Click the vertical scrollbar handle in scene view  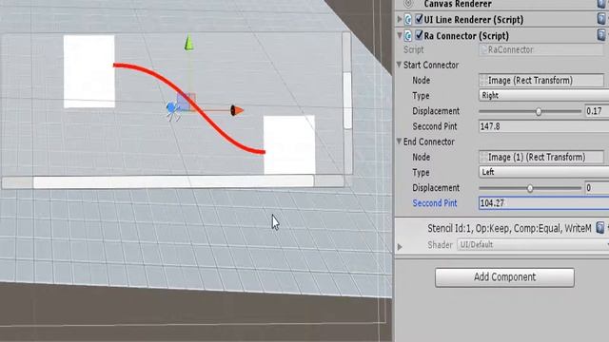pos(347,100)
